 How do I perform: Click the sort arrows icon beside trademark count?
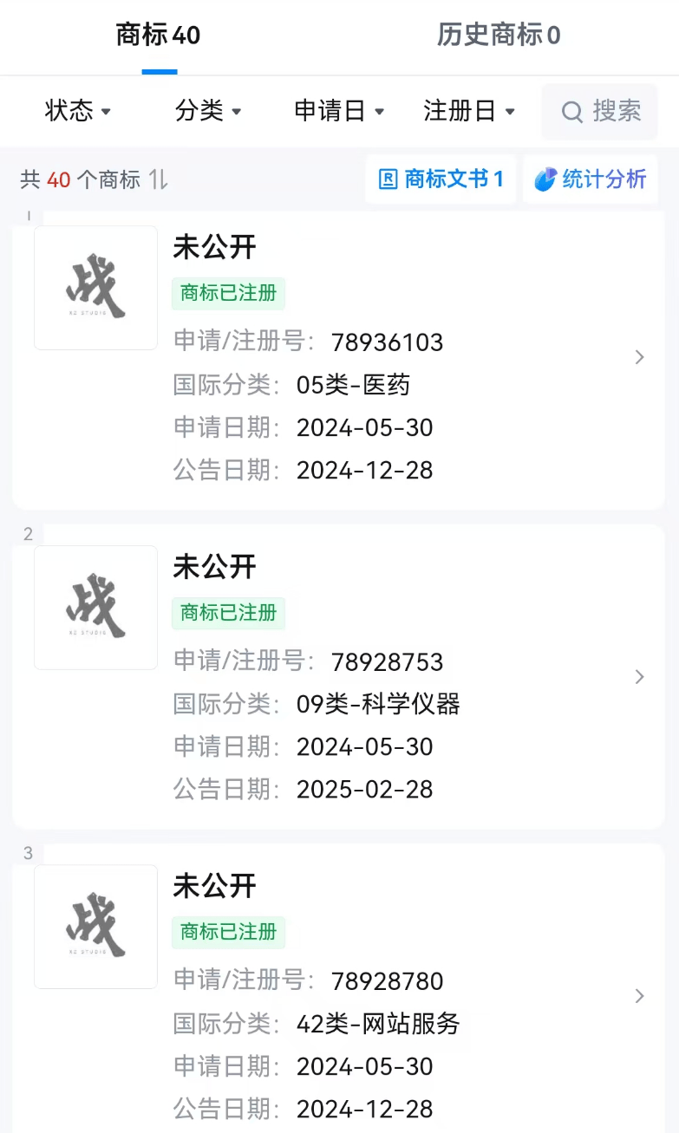click(x=158, y=179)
